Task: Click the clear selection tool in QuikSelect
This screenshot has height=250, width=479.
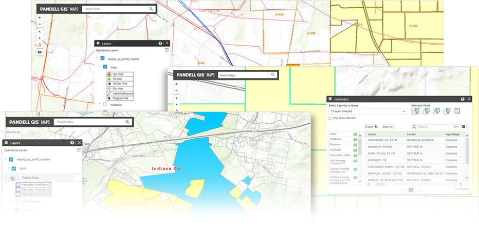Action: coord(457,111)
